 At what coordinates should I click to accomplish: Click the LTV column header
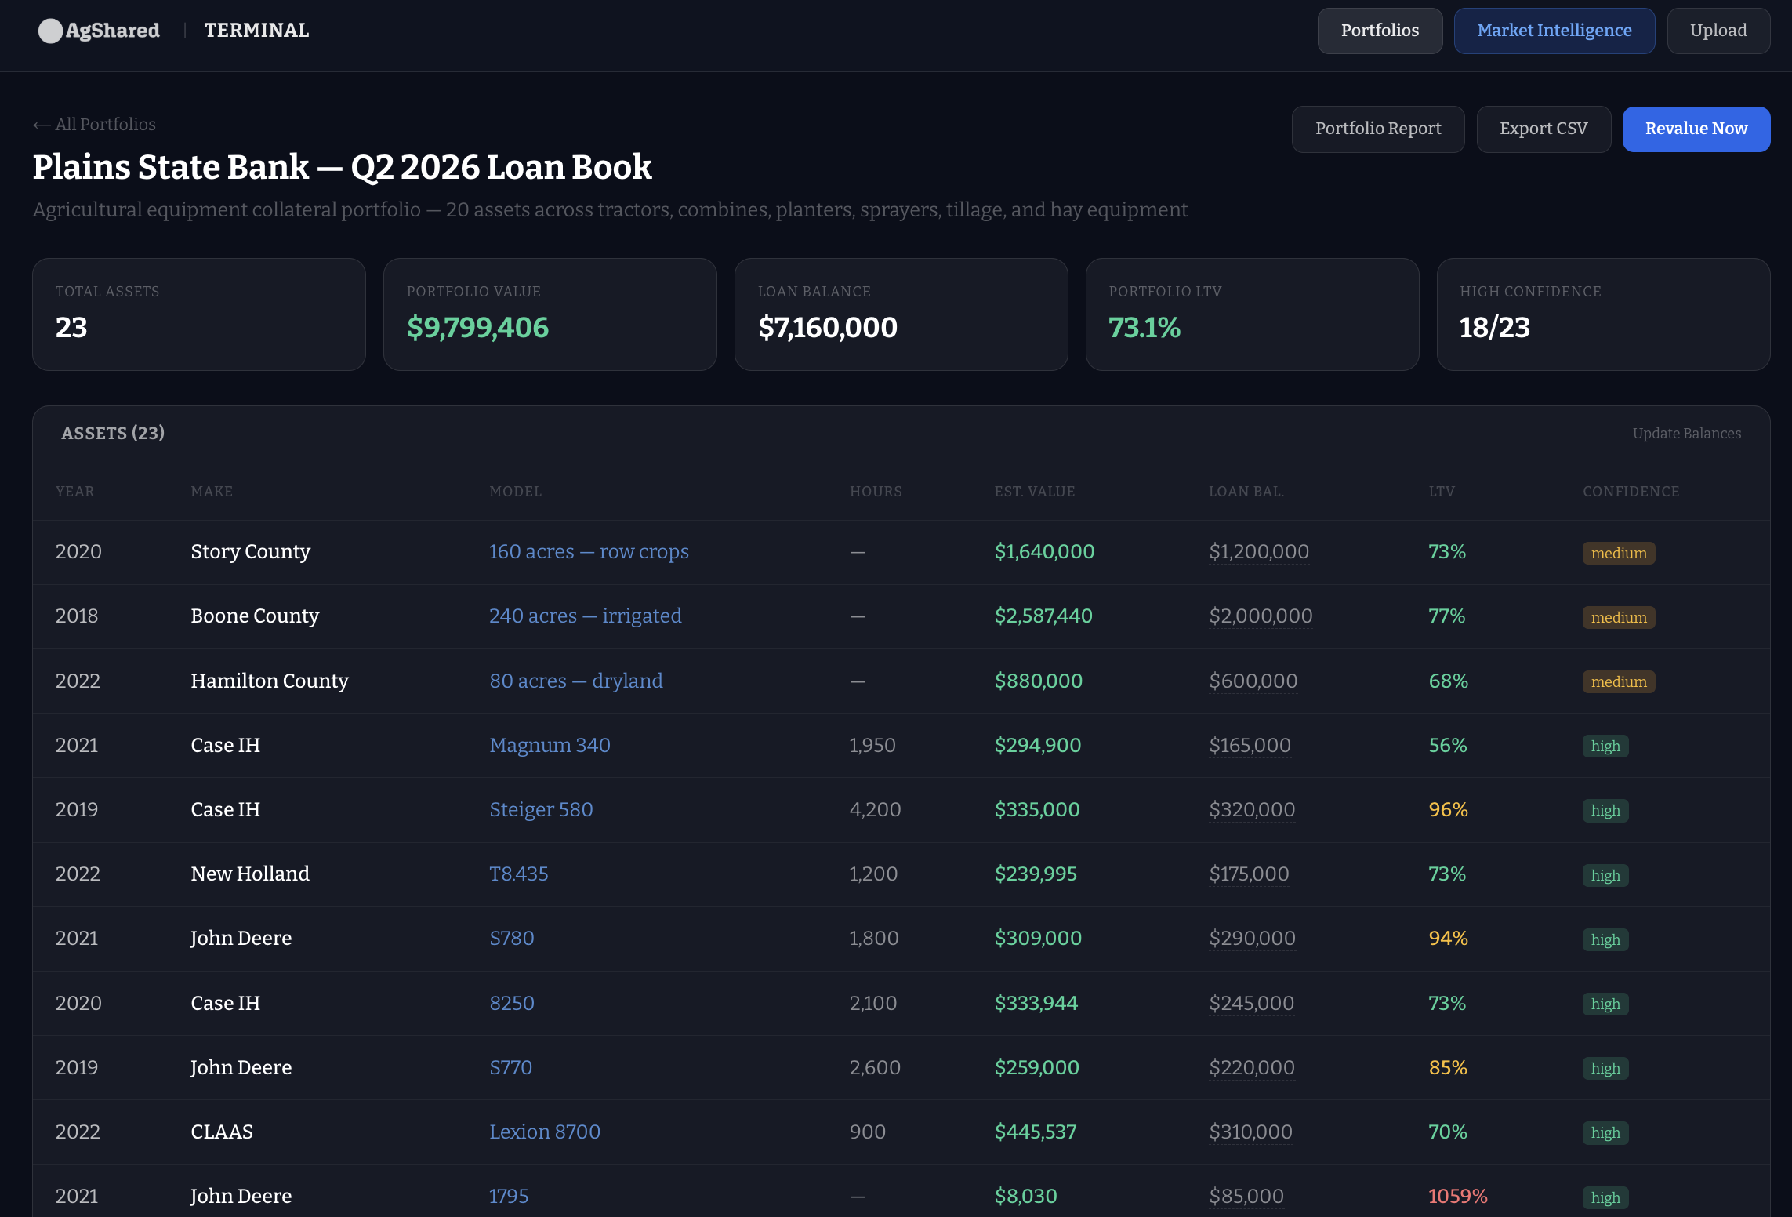[x=1442, y=491]
